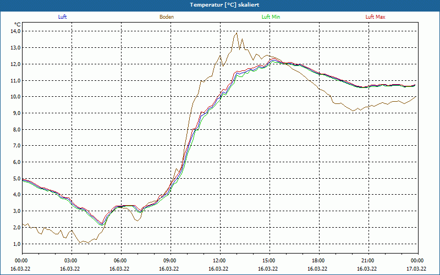
Task: Click the 18:00 time axis label
Action: [x=319, y=261]
